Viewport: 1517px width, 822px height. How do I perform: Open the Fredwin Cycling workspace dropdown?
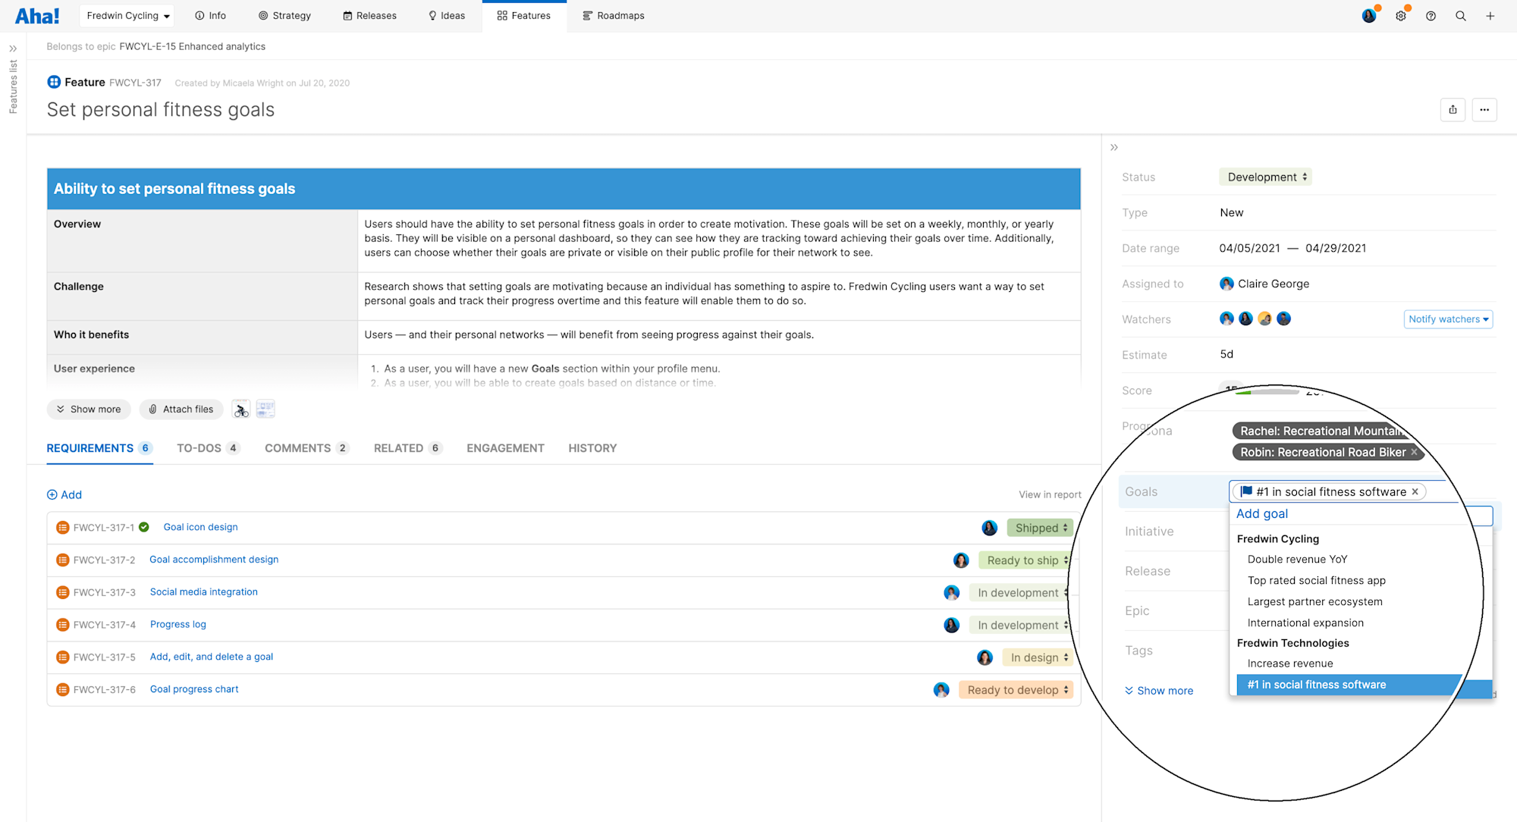coord(126,15)
